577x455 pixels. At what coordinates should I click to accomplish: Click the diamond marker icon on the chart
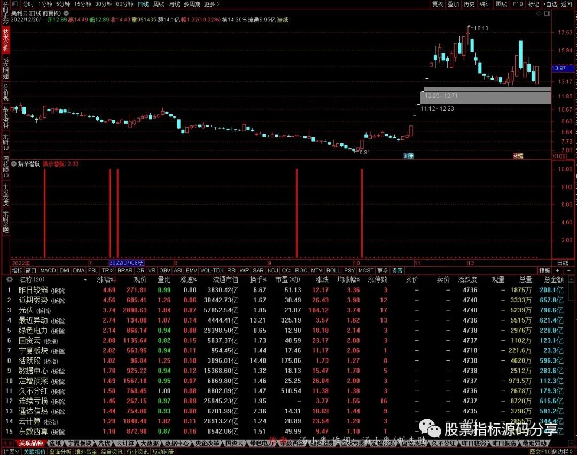point(539,13)
